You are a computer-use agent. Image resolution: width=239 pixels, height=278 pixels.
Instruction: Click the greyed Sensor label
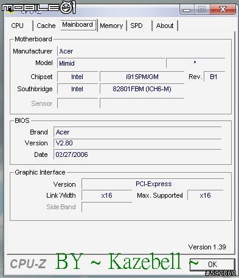pyautogui.click(x=42, y=103)
